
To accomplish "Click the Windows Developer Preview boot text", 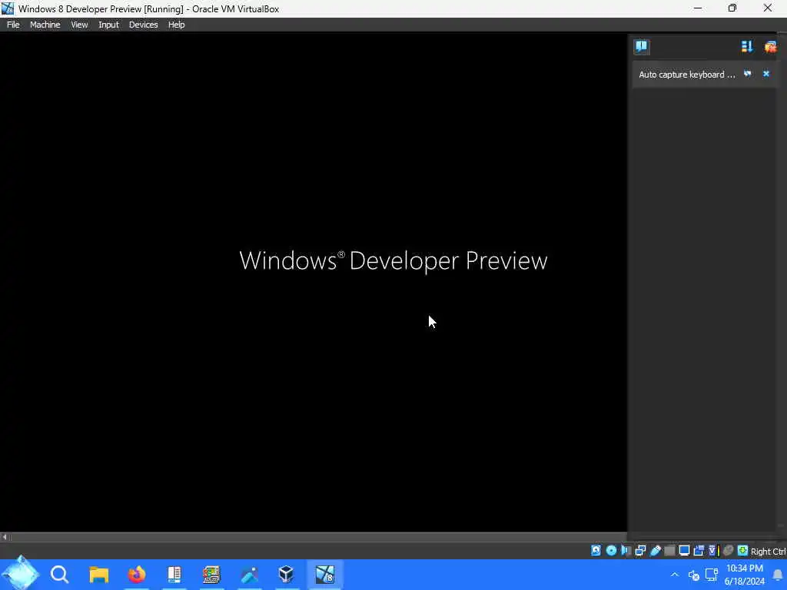I will tap(393, 260).
